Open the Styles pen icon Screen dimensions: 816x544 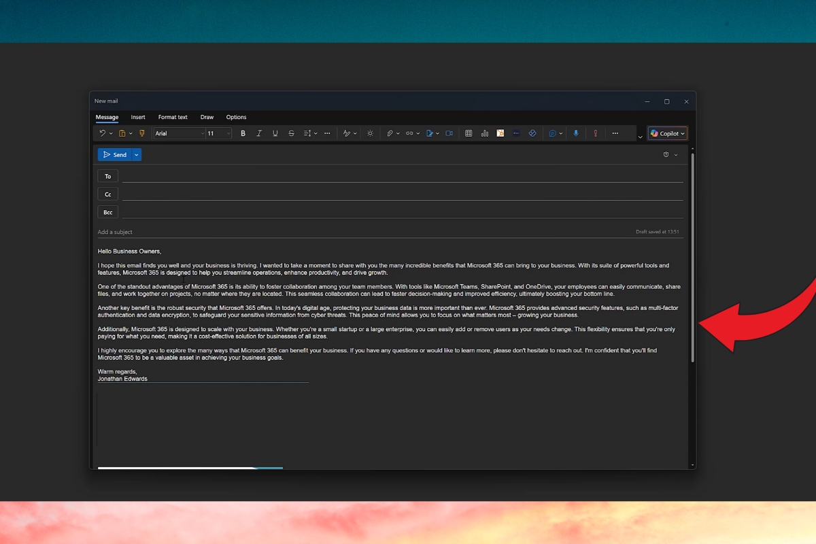click(347, 133)
